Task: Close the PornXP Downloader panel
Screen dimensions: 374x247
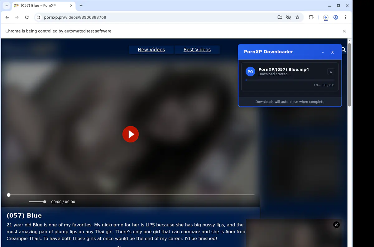Action: [333, 52]
